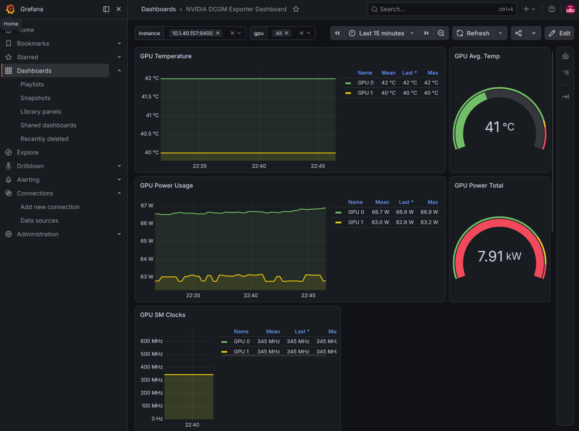Viewport: 579px width, 431px height.
Task: Zoom out the time range
Action: [441, 33]
